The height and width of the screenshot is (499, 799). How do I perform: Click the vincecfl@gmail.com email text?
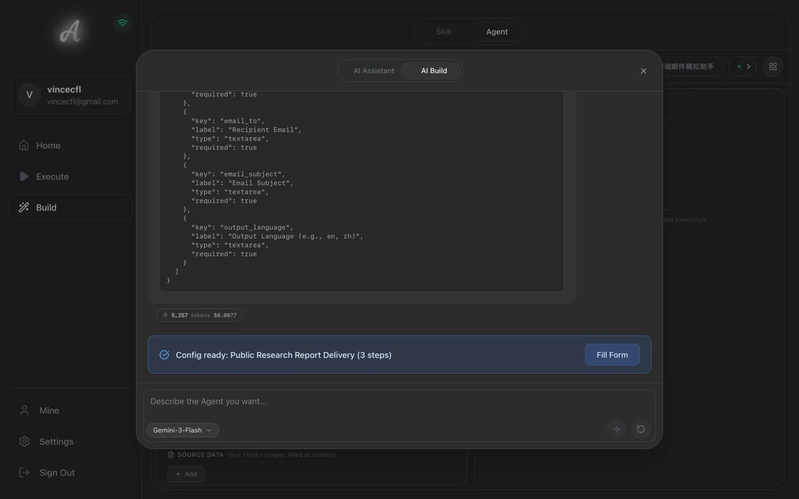point(82,102)
